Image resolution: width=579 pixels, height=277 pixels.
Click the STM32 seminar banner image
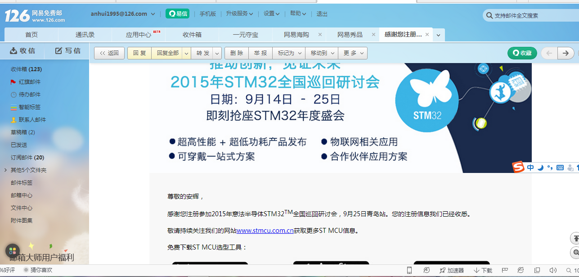(341, 118)
